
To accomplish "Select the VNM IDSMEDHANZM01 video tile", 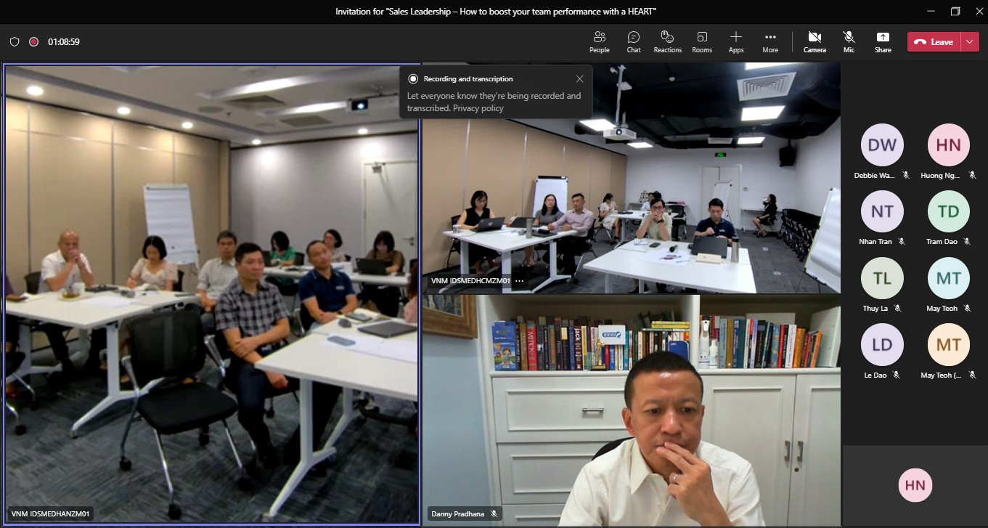I will click(x=212, y=294).
